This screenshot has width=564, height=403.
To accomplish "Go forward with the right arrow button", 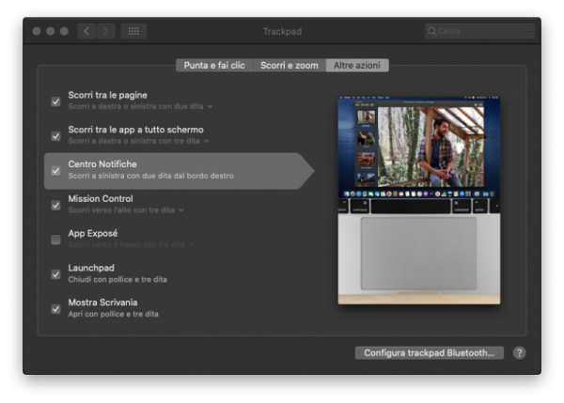I will tap(105, 31).
